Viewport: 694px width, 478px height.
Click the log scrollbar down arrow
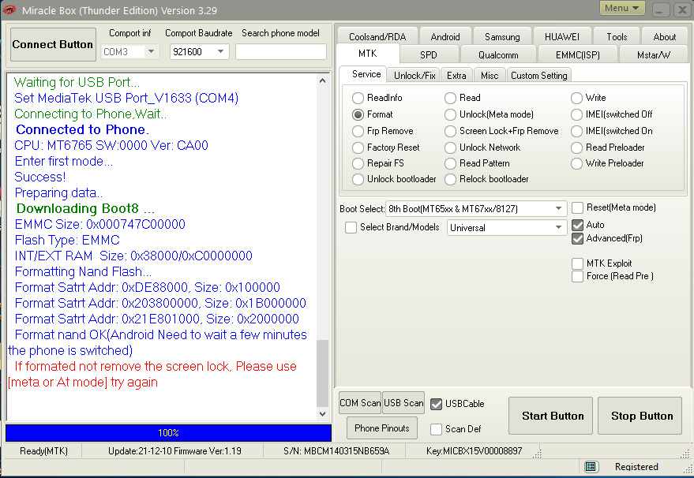[322, 414]
